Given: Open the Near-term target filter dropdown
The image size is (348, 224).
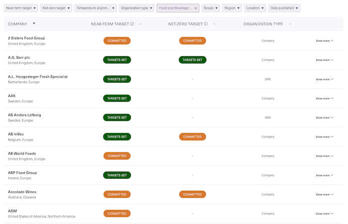Looking at the screenshot, I should coord(21,8).
